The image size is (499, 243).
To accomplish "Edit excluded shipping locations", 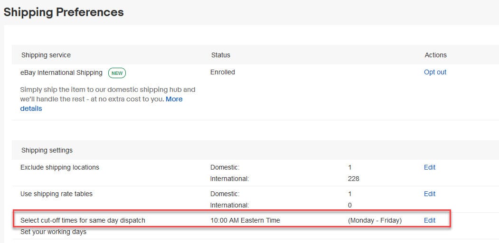I will (429, 167).
